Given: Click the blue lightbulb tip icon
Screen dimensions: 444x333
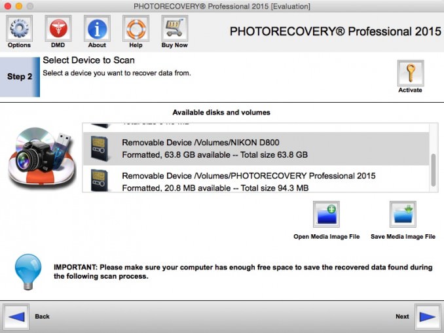Looking at the screenshot, I should pos(28,269).
